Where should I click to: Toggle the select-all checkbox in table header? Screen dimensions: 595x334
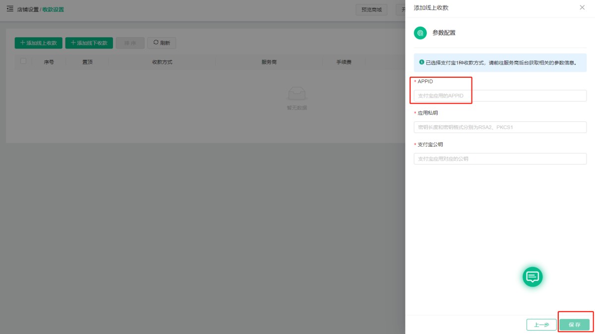(x=23, y=61)
